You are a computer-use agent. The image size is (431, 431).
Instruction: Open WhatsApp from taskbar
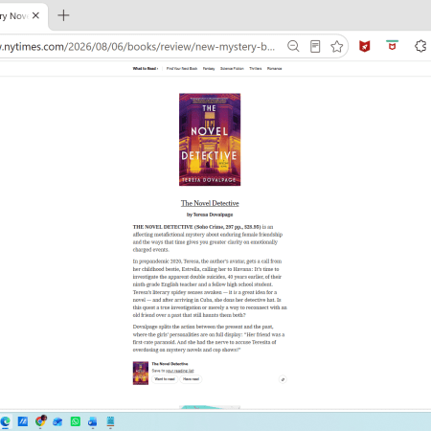coord(76,421)
